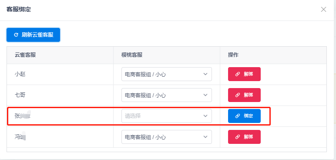Close the 客服绑定 dialog with the X

323,10
